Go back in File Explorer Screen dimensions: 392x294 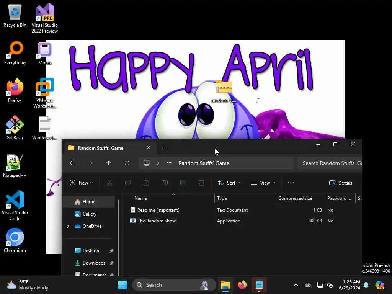coord(72,163)
